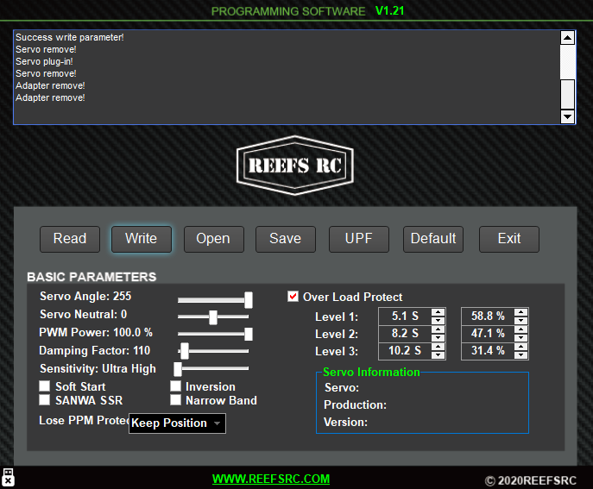Increase Level 3 time with up arrow

click(x=438, y=347)
